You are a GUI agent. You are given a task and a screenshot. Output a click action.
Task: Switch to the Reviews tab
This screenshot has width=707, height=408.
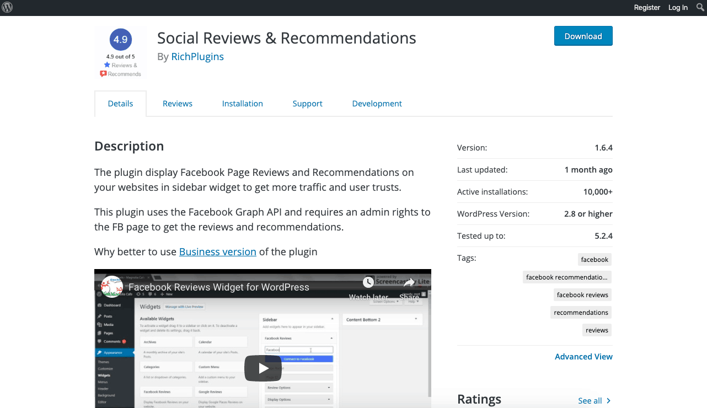point(177,103)
